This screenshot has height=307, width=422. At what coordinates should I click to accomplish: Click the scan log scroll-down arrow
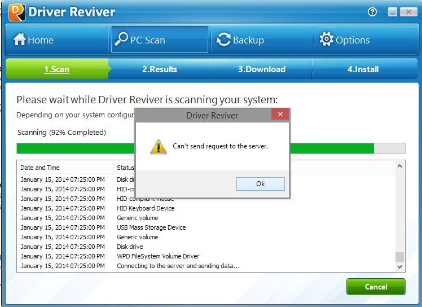point(399,266)
